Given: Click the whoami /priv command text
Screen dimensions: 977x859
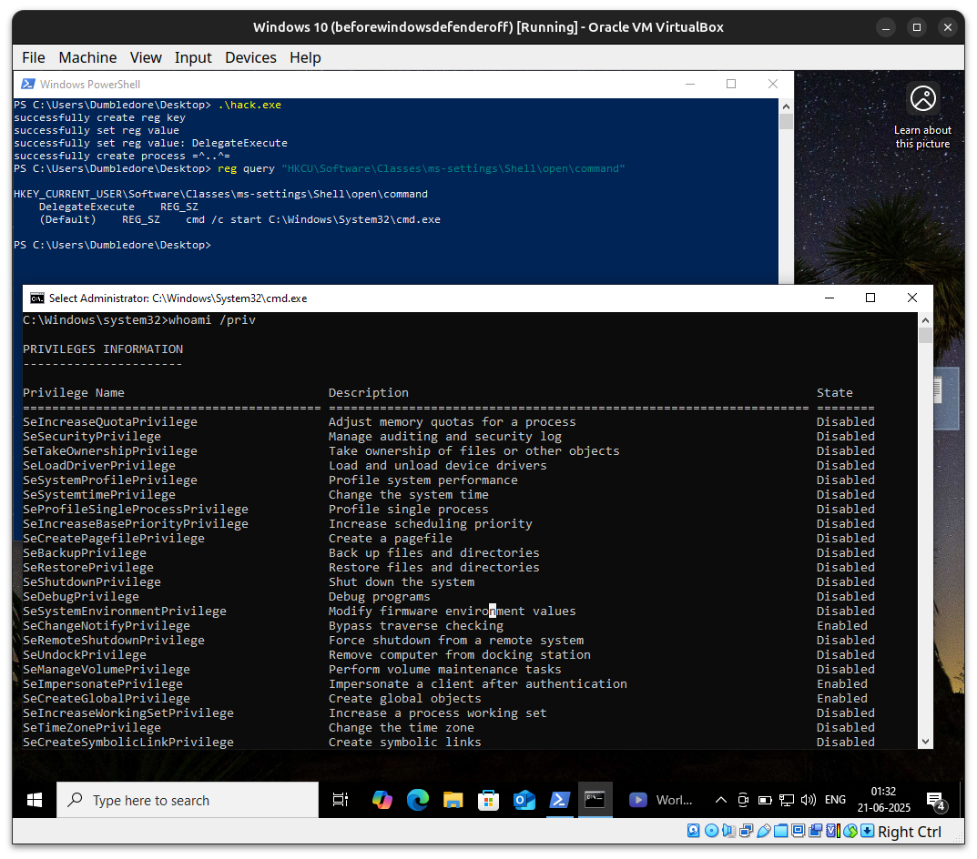Looking at the screenshot, I should click(212, 320).
